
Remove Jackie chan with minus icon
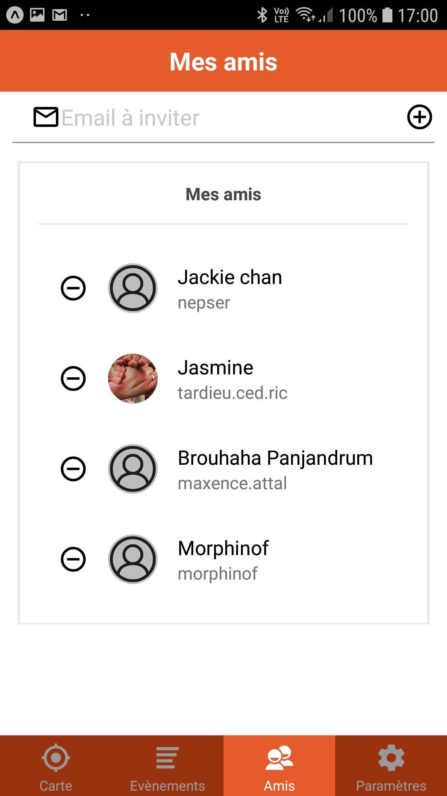click(x=73, y=288)
